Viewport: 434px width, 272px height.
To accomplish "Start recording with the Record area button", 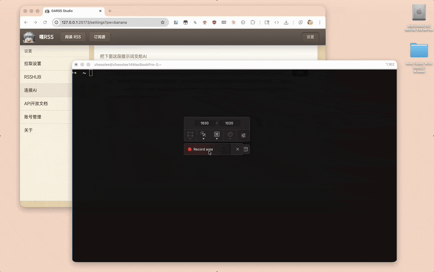I will coord(208,149).
